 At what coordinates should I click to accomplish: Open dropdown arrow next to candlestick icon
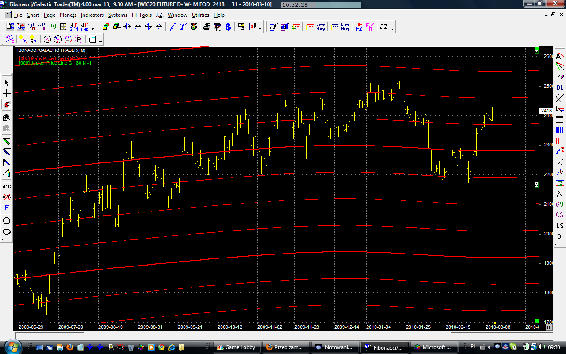260,29
